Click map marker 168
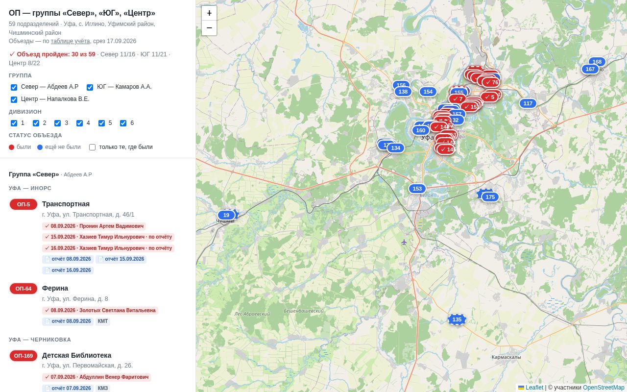The width and height of the screenshot is (627, 392). (x=597, y=62)
